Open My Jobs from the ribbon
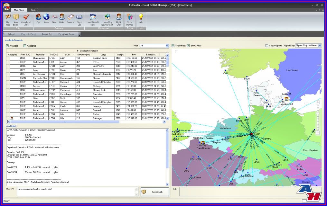This screenshot has height=206, width=327. [x=8, y=20]
